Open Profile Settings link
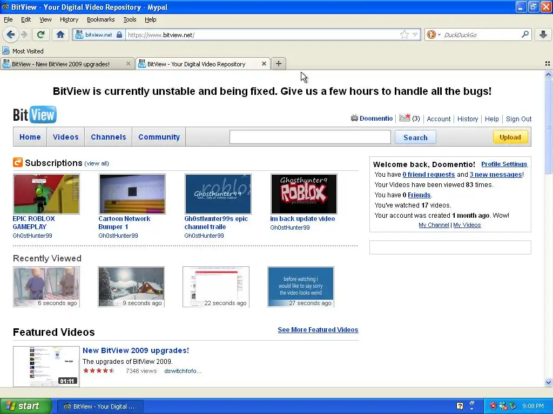The width and height of the screenshot is (553, 414). click(x=504, y=164)
